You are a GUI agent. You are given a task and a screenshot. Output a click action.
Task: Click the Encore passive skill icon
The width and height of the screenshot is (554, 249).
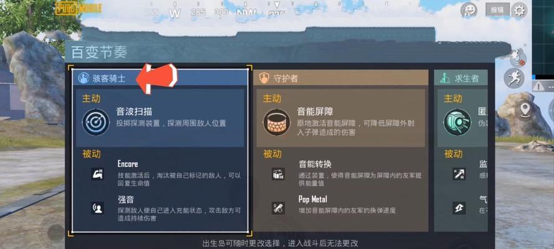coord(97,174)
